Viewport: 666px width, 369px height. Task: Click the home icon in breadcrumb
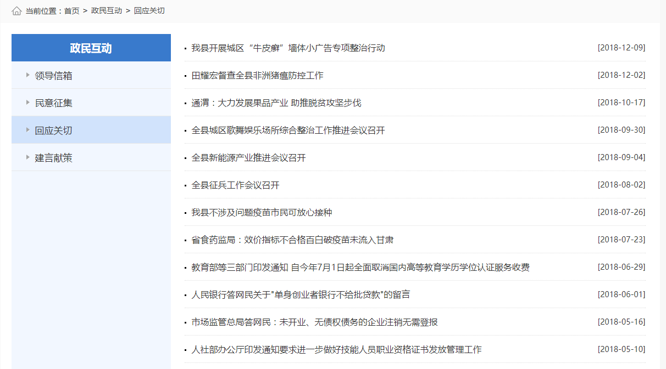[16, 11]
